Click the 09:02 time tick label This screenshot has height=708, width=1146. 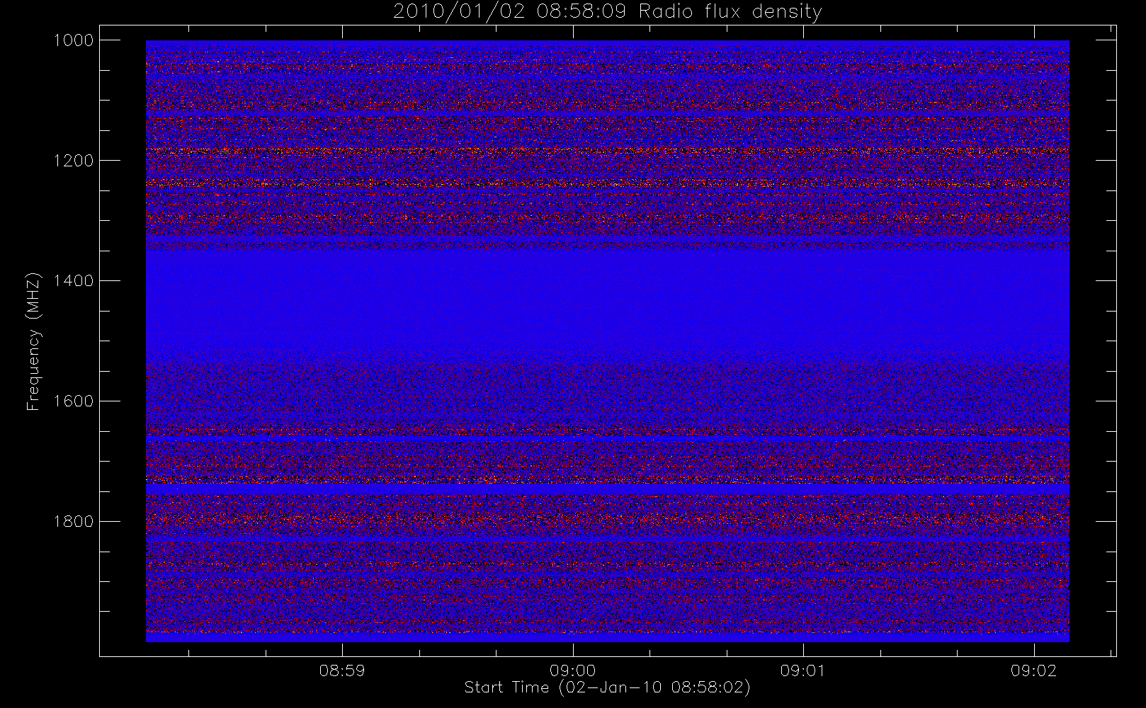(x=1034, y=670)
